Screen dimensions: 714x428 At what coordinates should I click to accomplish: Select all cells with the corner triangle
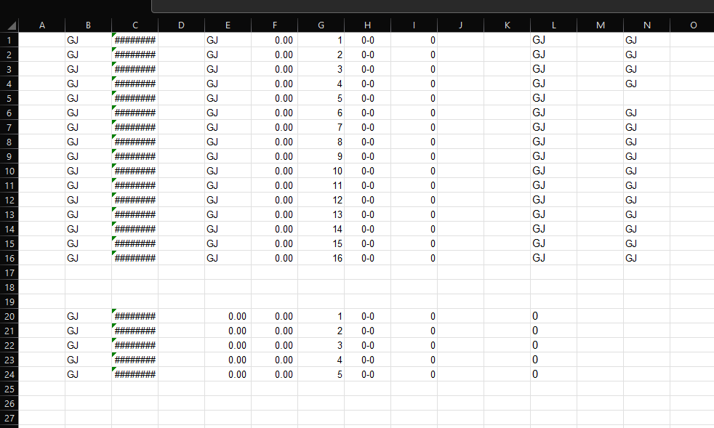click(11, 24)
